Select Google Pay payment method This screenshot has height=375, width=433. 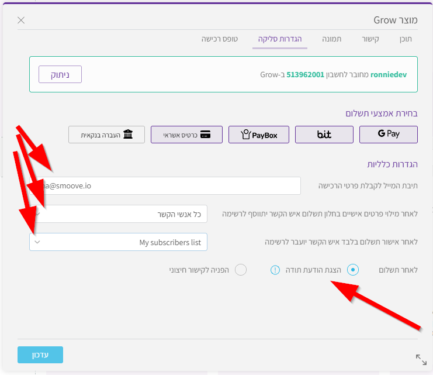(x=388, y=135)
